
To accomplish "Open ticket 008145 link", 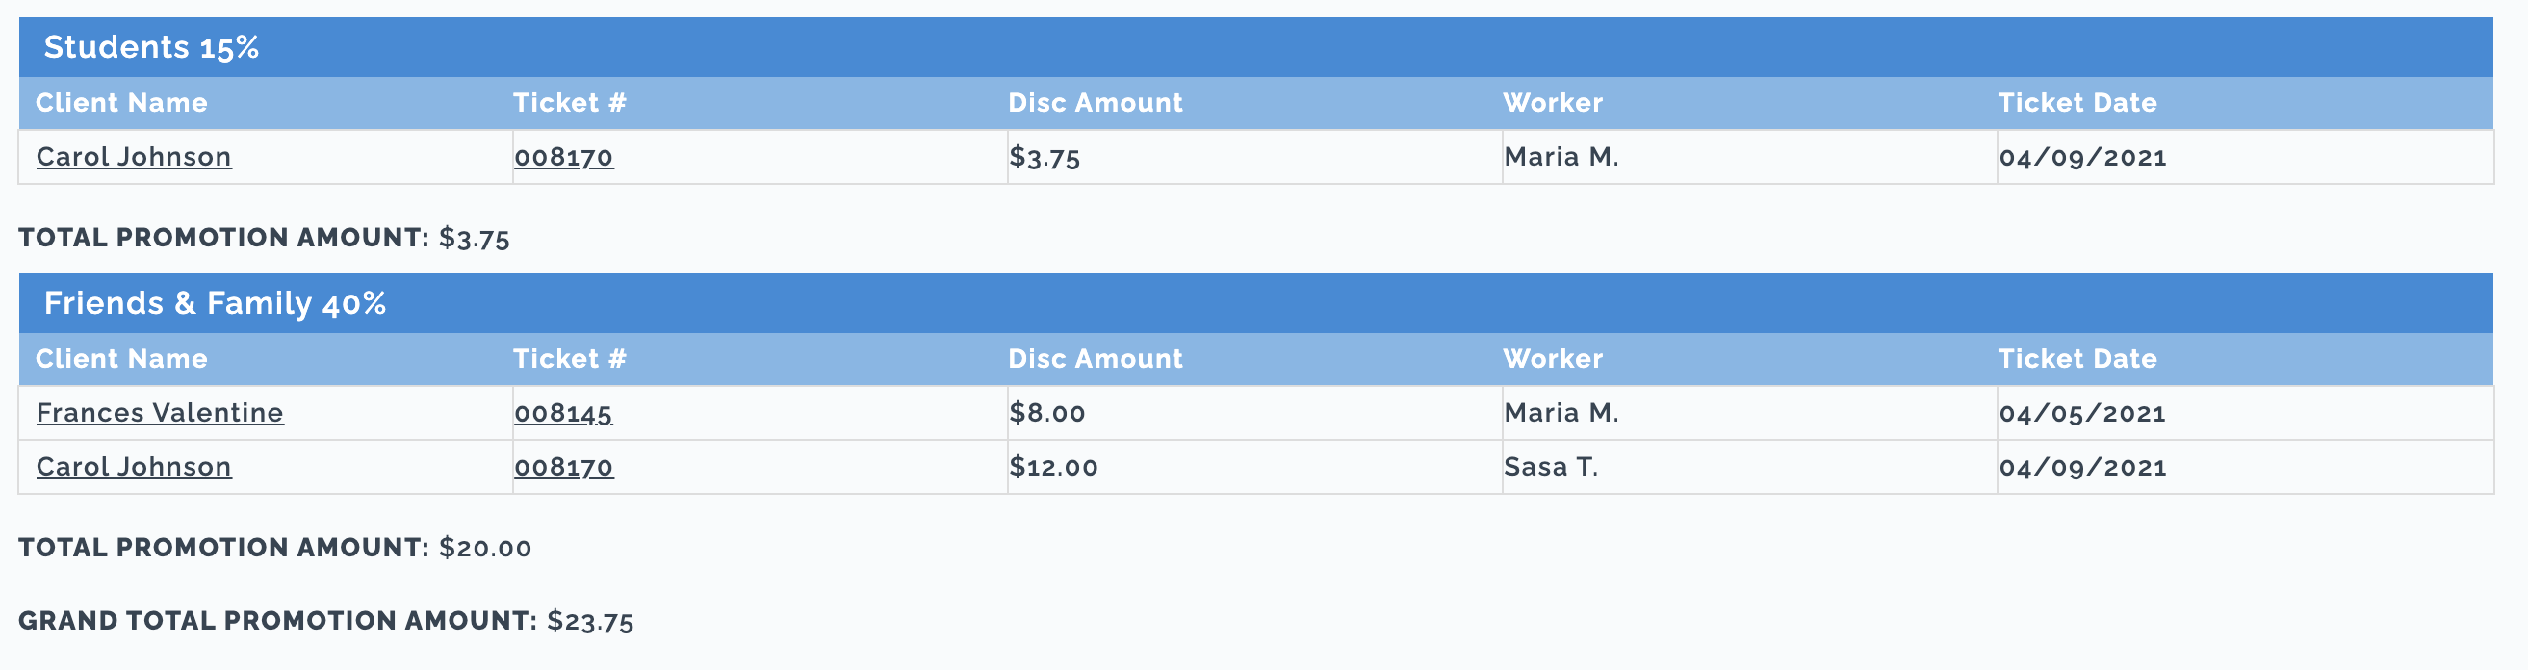I will (563, 413).
